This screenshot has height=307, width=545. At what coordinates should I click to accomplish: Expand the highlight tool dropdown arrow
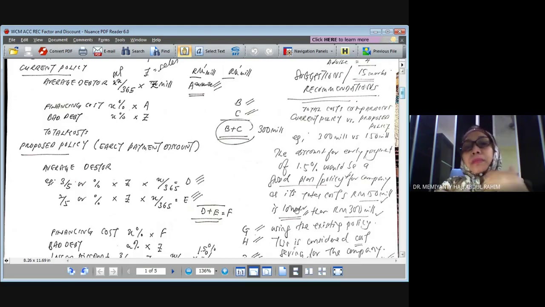point(353,51)
